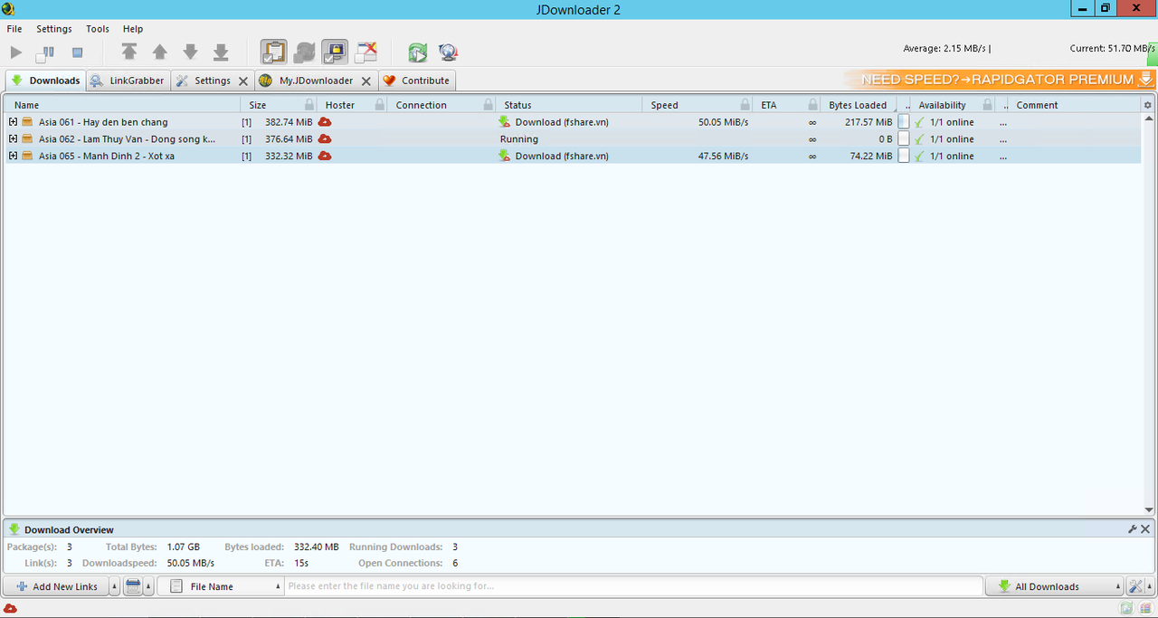
Task: Open the Add New Links dropdown arrow
Action: click(x=115, y=586)
